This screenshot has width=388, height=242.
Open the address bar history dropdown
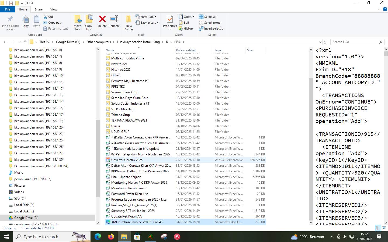(320, 42)
